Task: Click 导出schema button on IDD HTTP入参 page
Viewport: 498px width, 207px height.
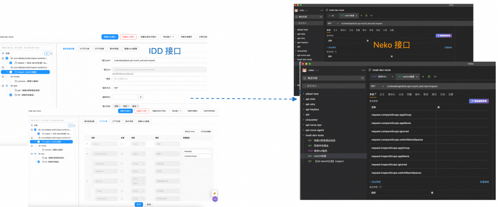Action: click(x=190, y=131)
